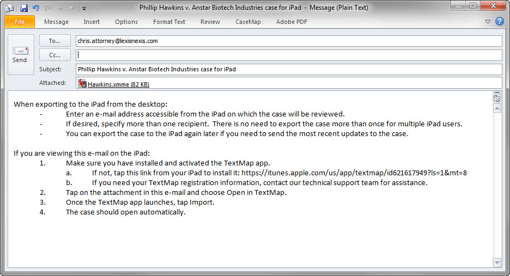Open the Insert ribbon tab
510x276 pixels.
[x=92, y=22]
